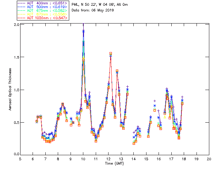215x172 pixels.
Task: Click the AOT 870nm legend entry
Action: point(43,14)
